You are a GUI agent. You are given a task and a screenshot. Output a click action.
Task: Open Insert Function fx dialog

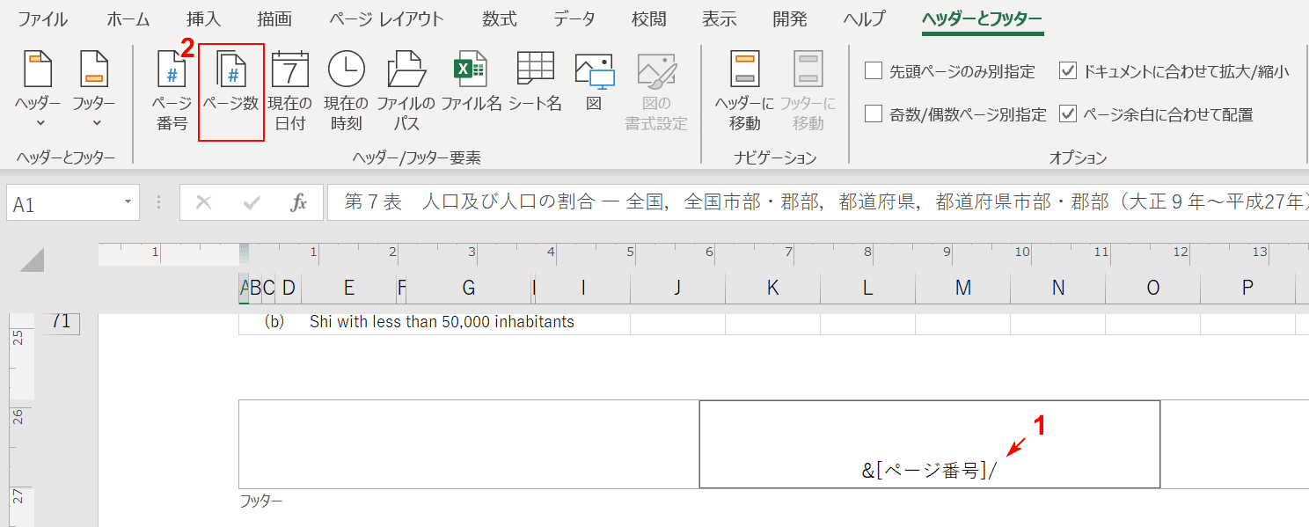tap(299, 203)
